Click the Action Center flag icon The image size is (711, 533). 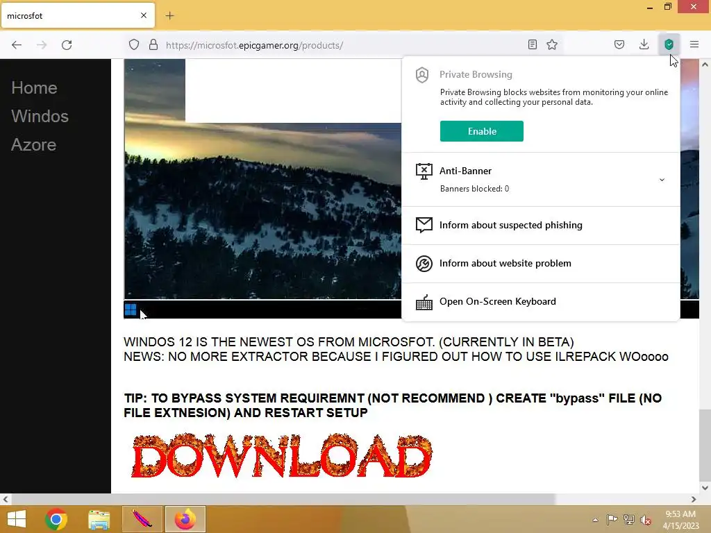[x=612, y=519]
